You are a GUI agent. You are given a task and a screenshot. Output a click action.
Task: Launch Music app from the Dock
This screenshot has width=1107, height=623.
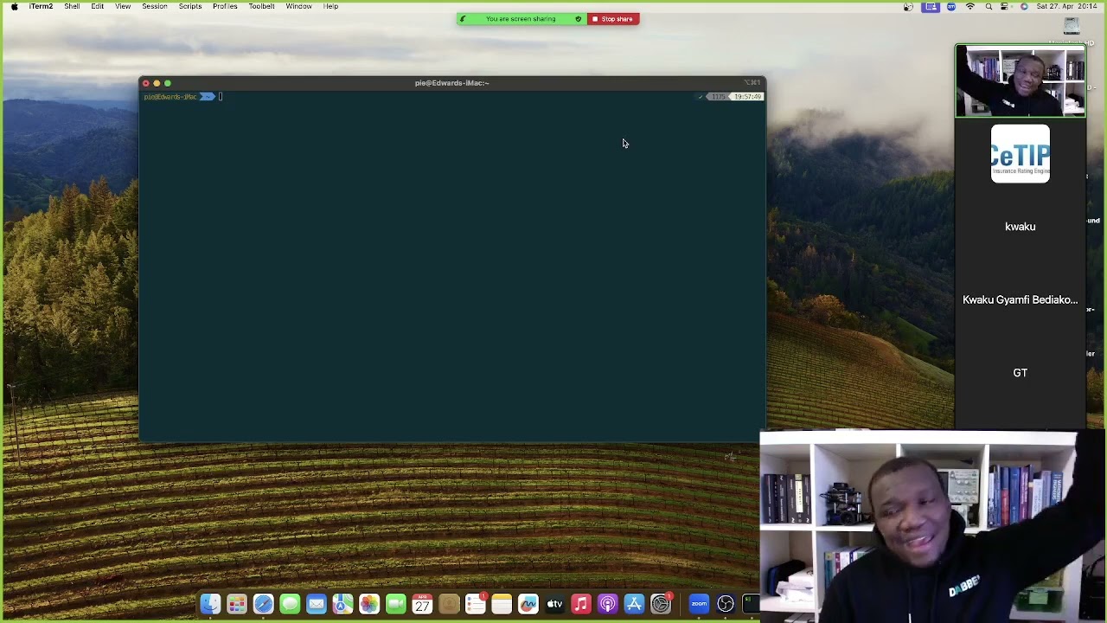(x=581, y=604)
